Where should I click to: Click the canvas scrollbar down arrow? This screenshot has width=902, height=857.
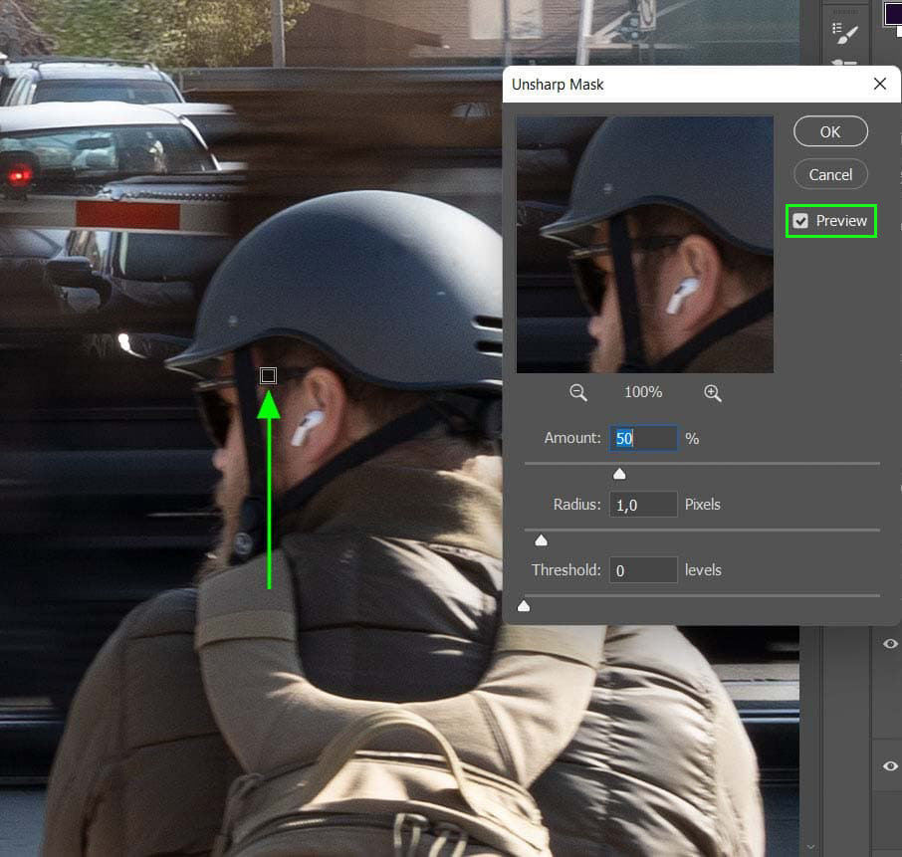click(x=810, y=845)
